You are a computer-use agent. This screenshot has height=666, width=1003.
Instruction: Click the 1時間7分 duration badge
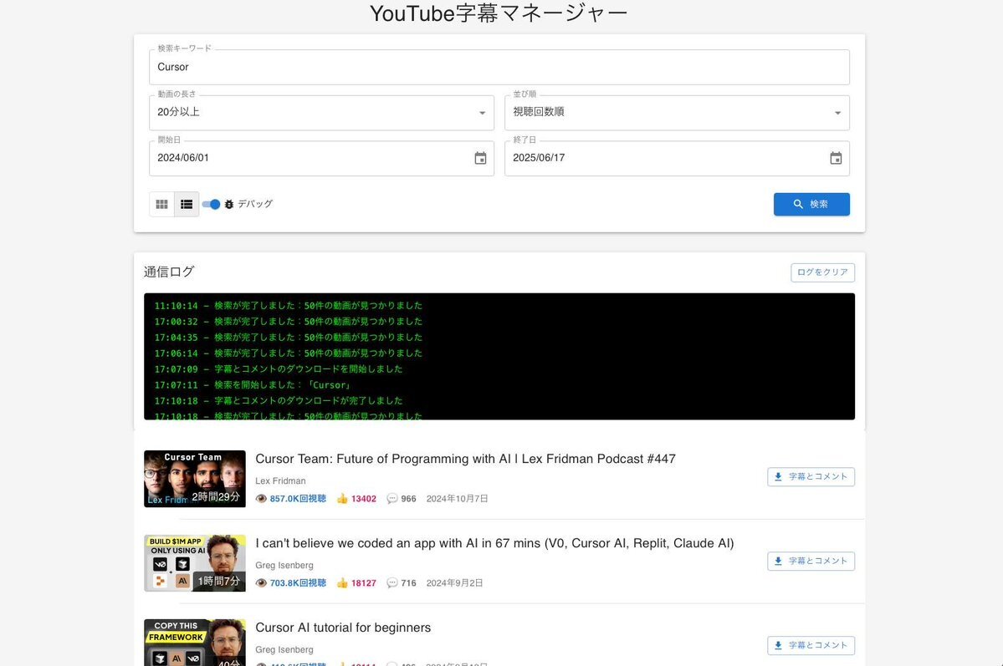click(219, 581)
